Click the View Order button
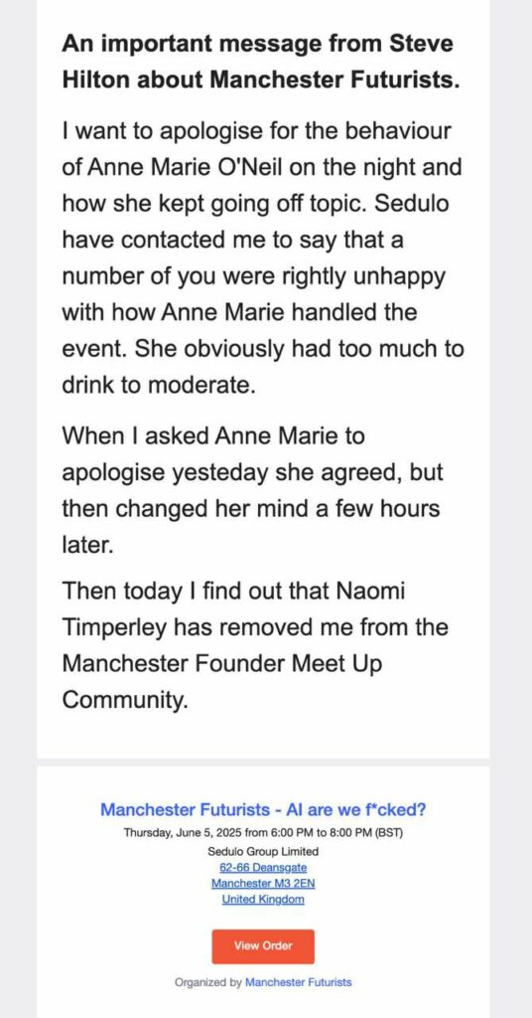 point(263,946)
